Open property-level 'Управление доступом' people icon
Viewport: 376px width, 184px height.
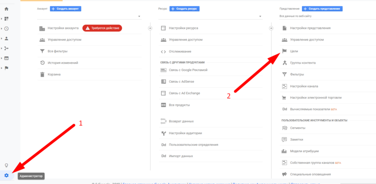point(163,40)
